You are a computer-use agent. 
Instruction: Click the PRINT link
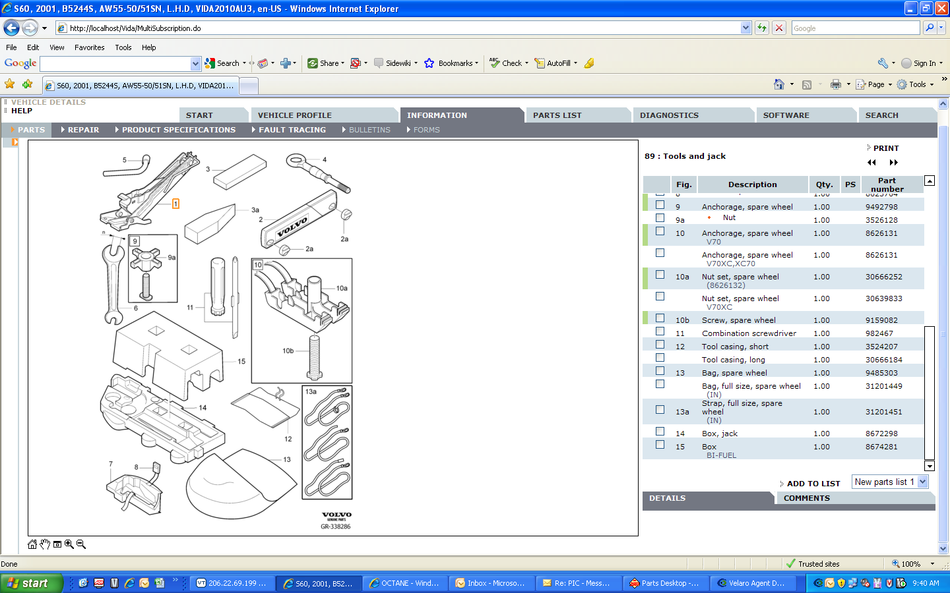coord(885,148)
